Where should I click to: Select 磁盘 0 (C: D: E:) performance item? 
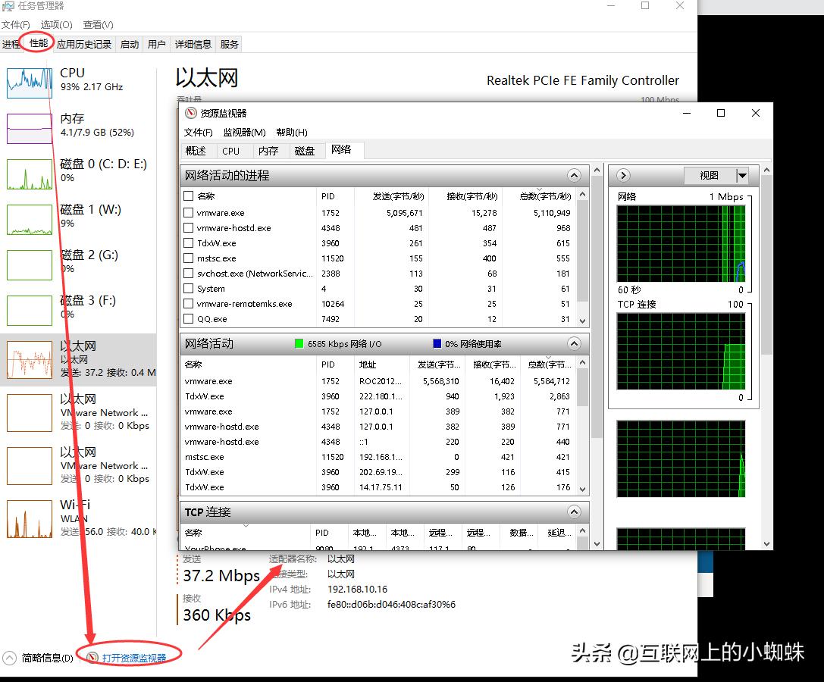click(x=79, y=174)
